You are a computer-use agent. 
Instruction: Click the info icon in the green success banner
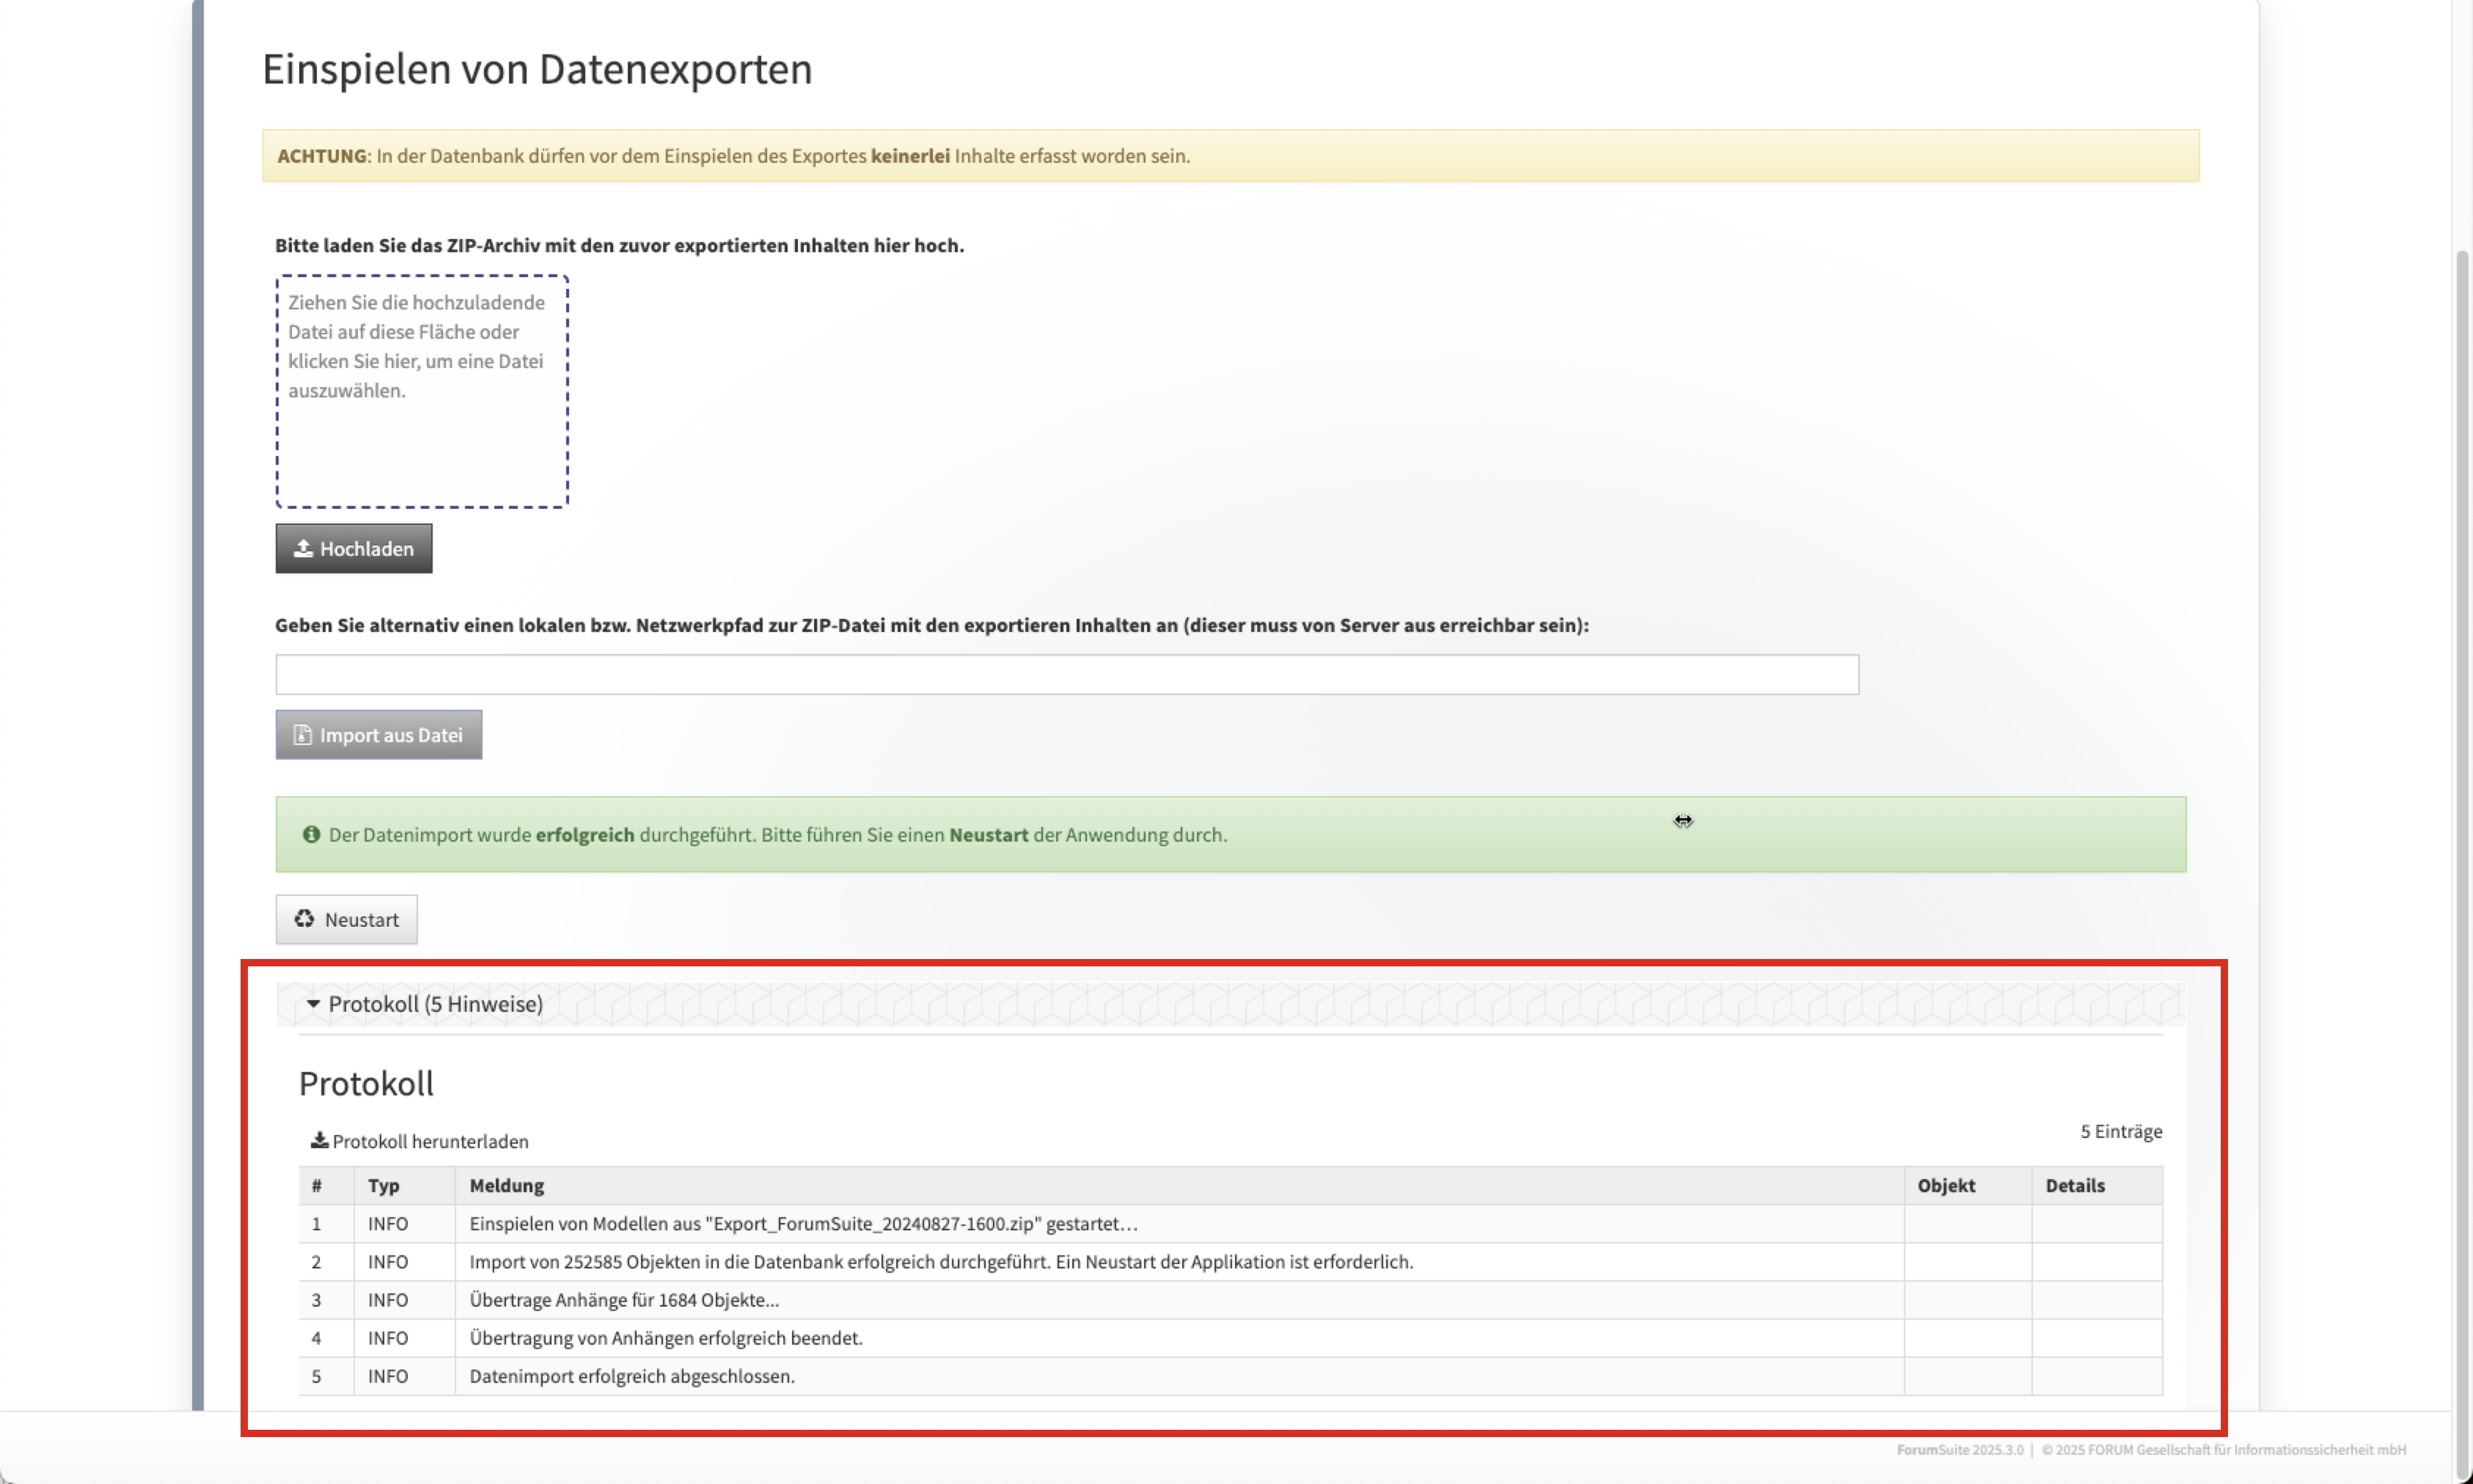coord(311,834)
